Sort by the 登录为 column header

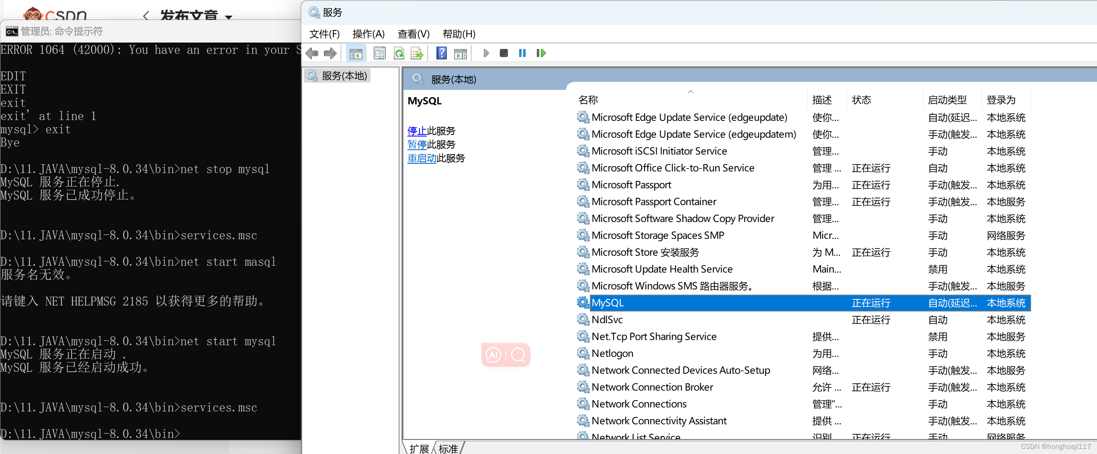coord(1006,100)
